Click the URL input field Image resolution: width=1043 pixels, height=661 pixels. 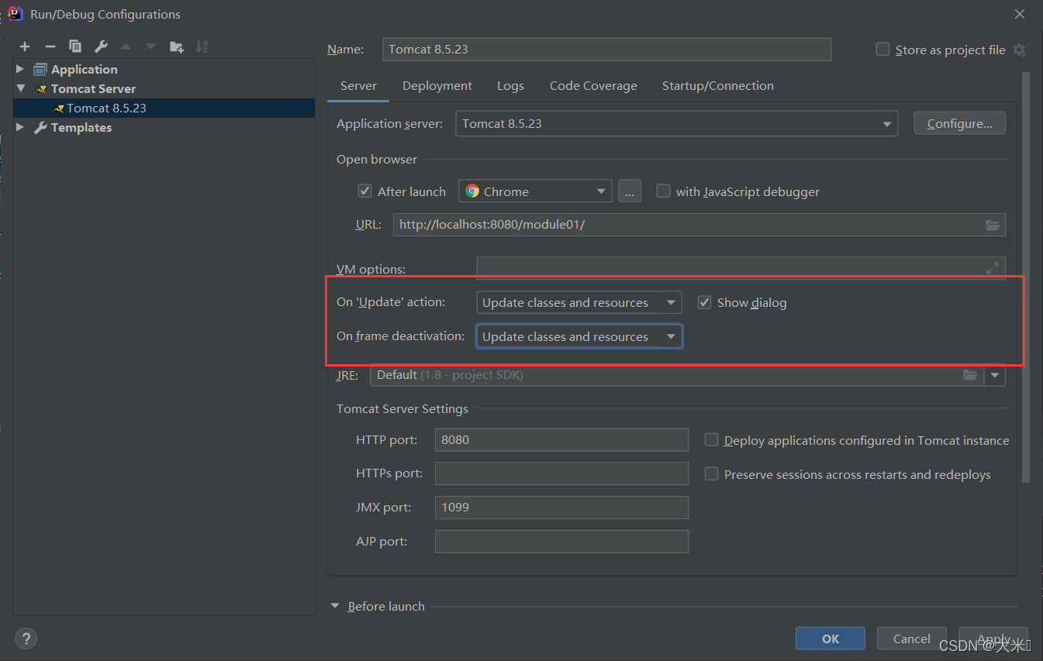pyautogui.click(x=699, y=225)
